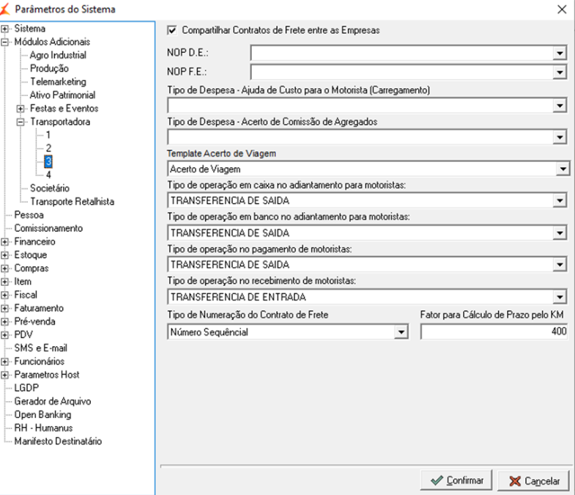Select Transportadora page 3
575x495 pixels.
pos(48,161)
